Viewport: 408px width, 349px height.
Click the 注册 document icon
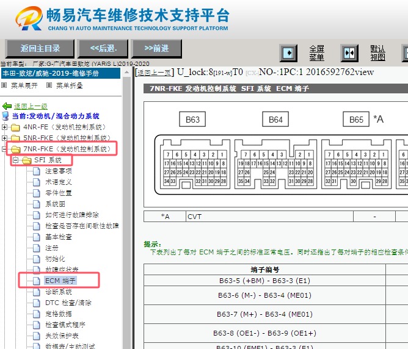37,248
